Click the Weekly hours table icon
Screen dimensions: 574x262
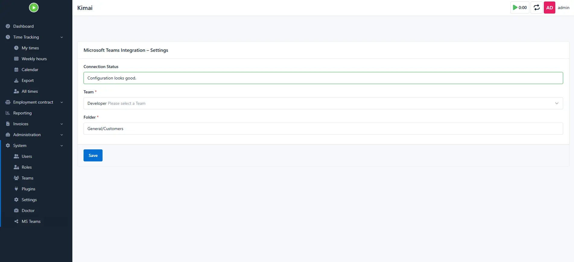[x=16, y=59]
